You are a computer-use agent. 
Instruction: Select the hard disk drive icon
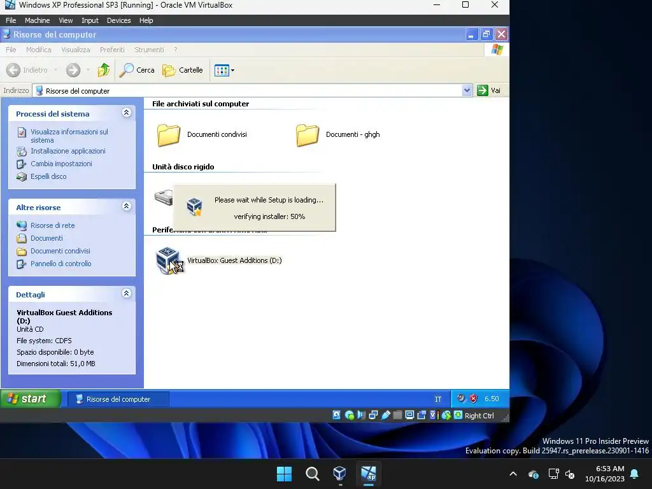pos(164,196)
